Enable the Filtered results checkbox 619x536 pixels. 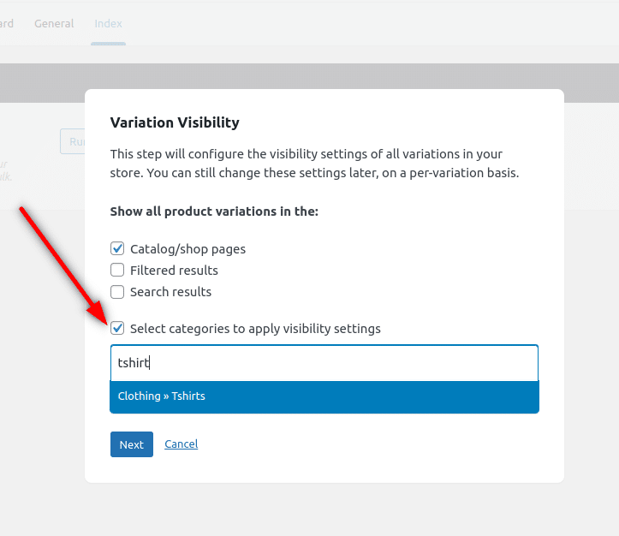point(118,271)
